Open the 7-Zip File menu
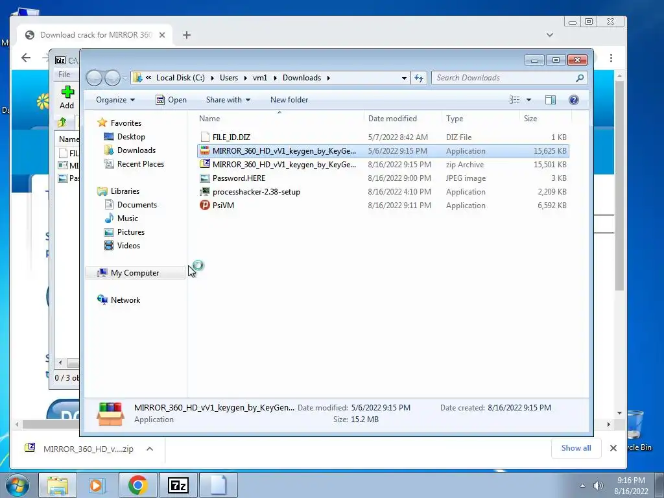This screenshot has width=664, height=498. [x=64, y=75]
